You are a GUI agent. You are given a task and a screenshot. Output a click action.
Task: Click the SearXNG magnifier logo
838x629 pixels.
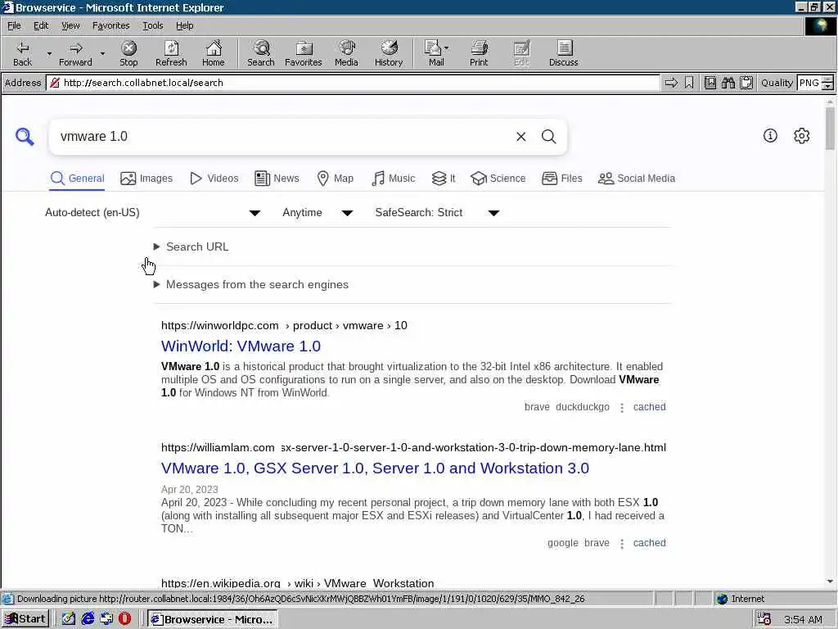click(25, 137)
